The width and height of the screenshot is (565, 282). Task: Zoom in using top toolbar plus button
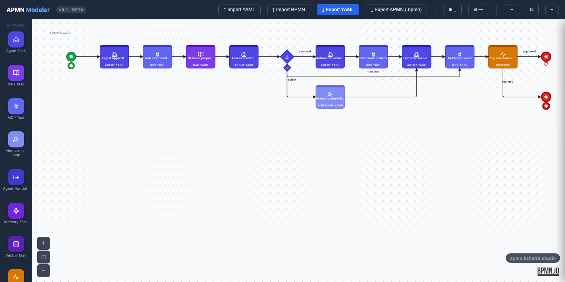(x=552, y=10)
